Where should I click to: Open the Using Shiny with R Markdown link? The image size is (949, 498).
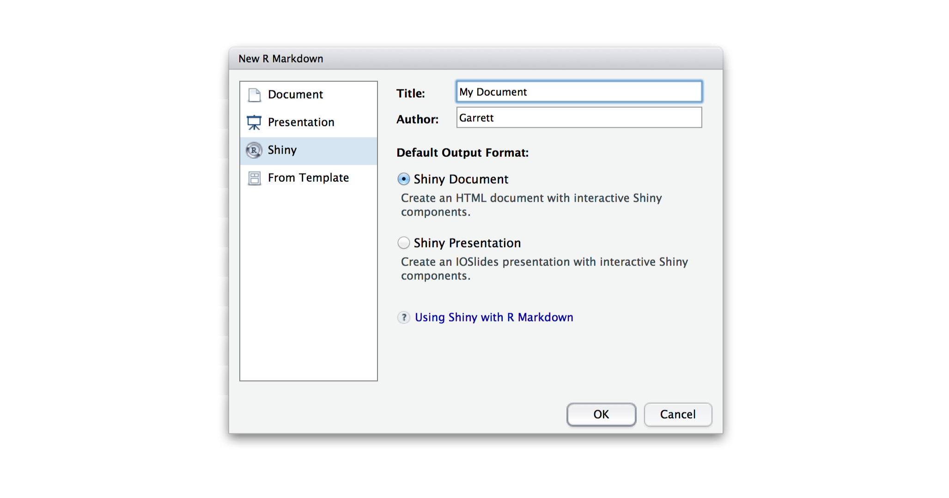pos(493,317)
